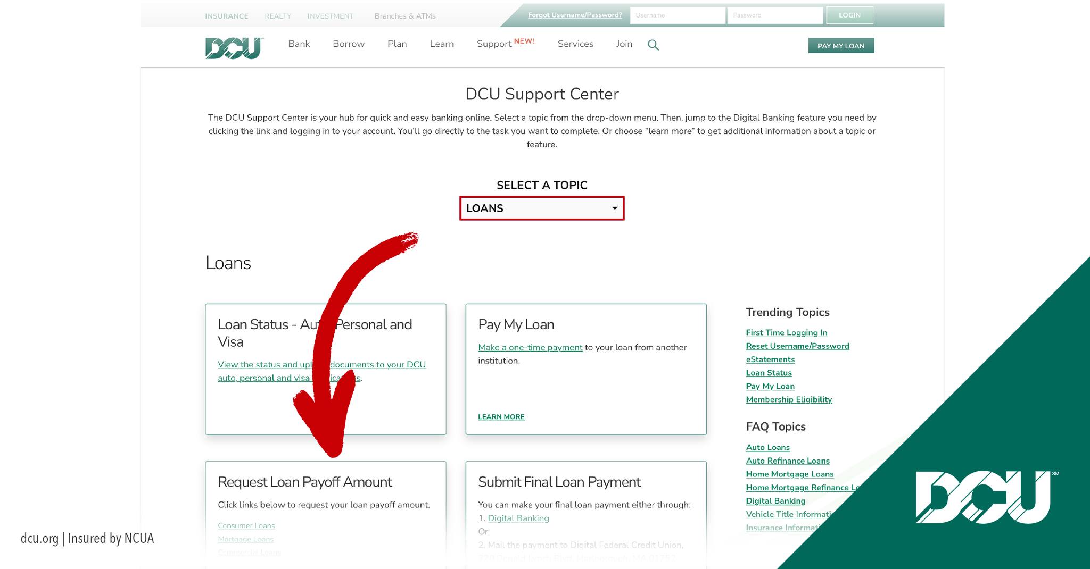Click the 'Loans' section heading
1090x569 pixels.
[x=228, y=263]
